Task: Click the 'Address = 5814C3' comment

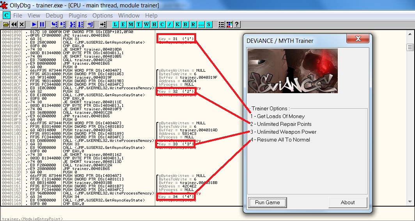Action: 177,134
